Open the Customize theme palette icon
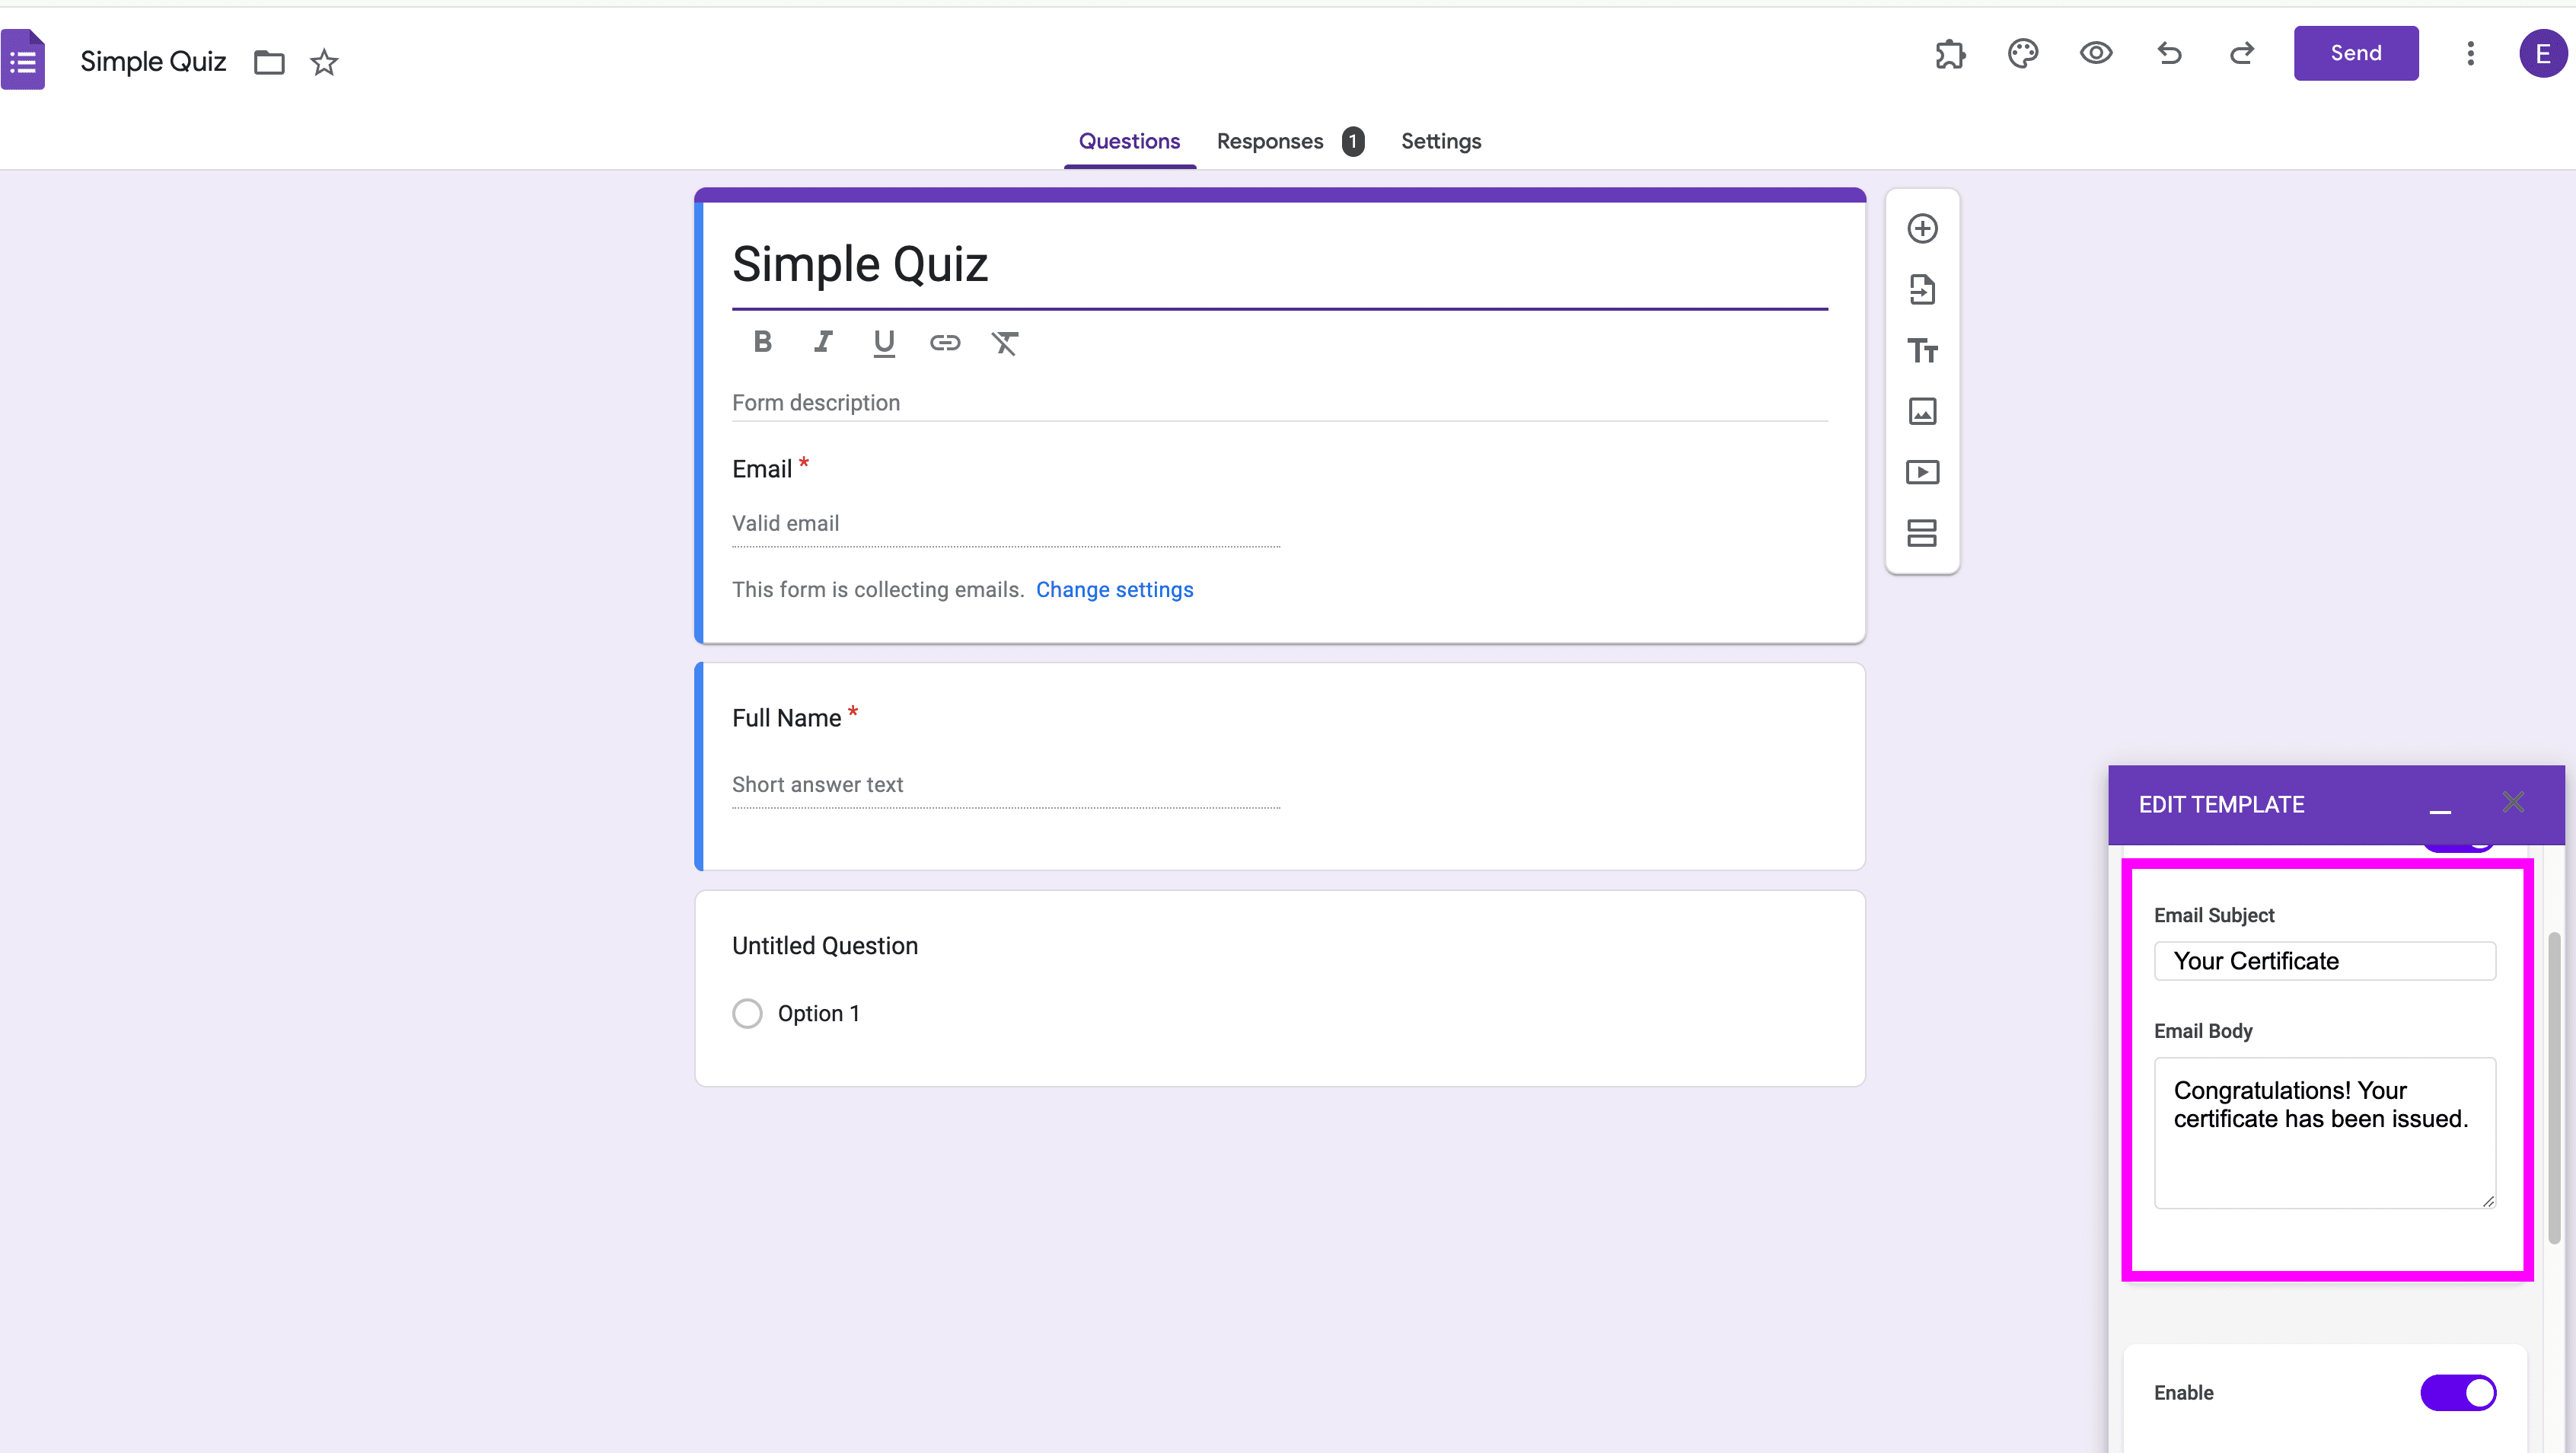Viewport: 2576px width, 1453px height. (x=2022, y=54)
